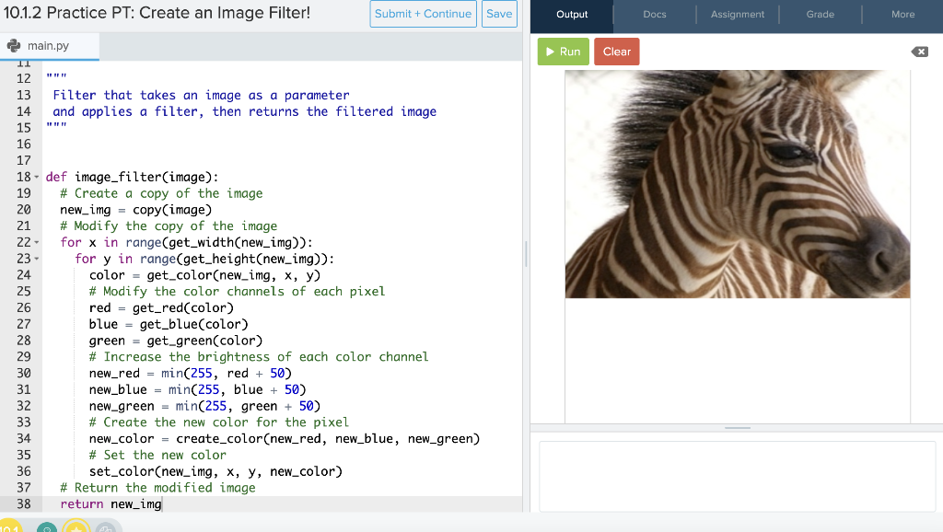Click the gray share icon below the code editor

pos(105,527)
